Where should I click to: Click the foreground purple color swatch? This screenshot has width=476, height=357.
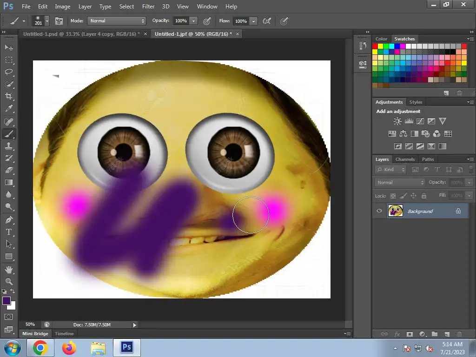coord(7,301)
